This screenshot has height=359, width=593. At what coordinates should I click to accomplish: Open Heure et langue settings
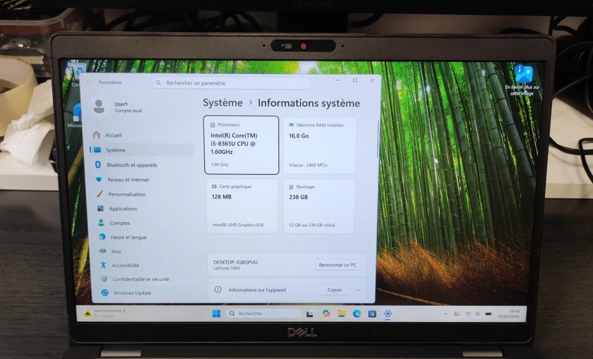(x=128, y=237)
